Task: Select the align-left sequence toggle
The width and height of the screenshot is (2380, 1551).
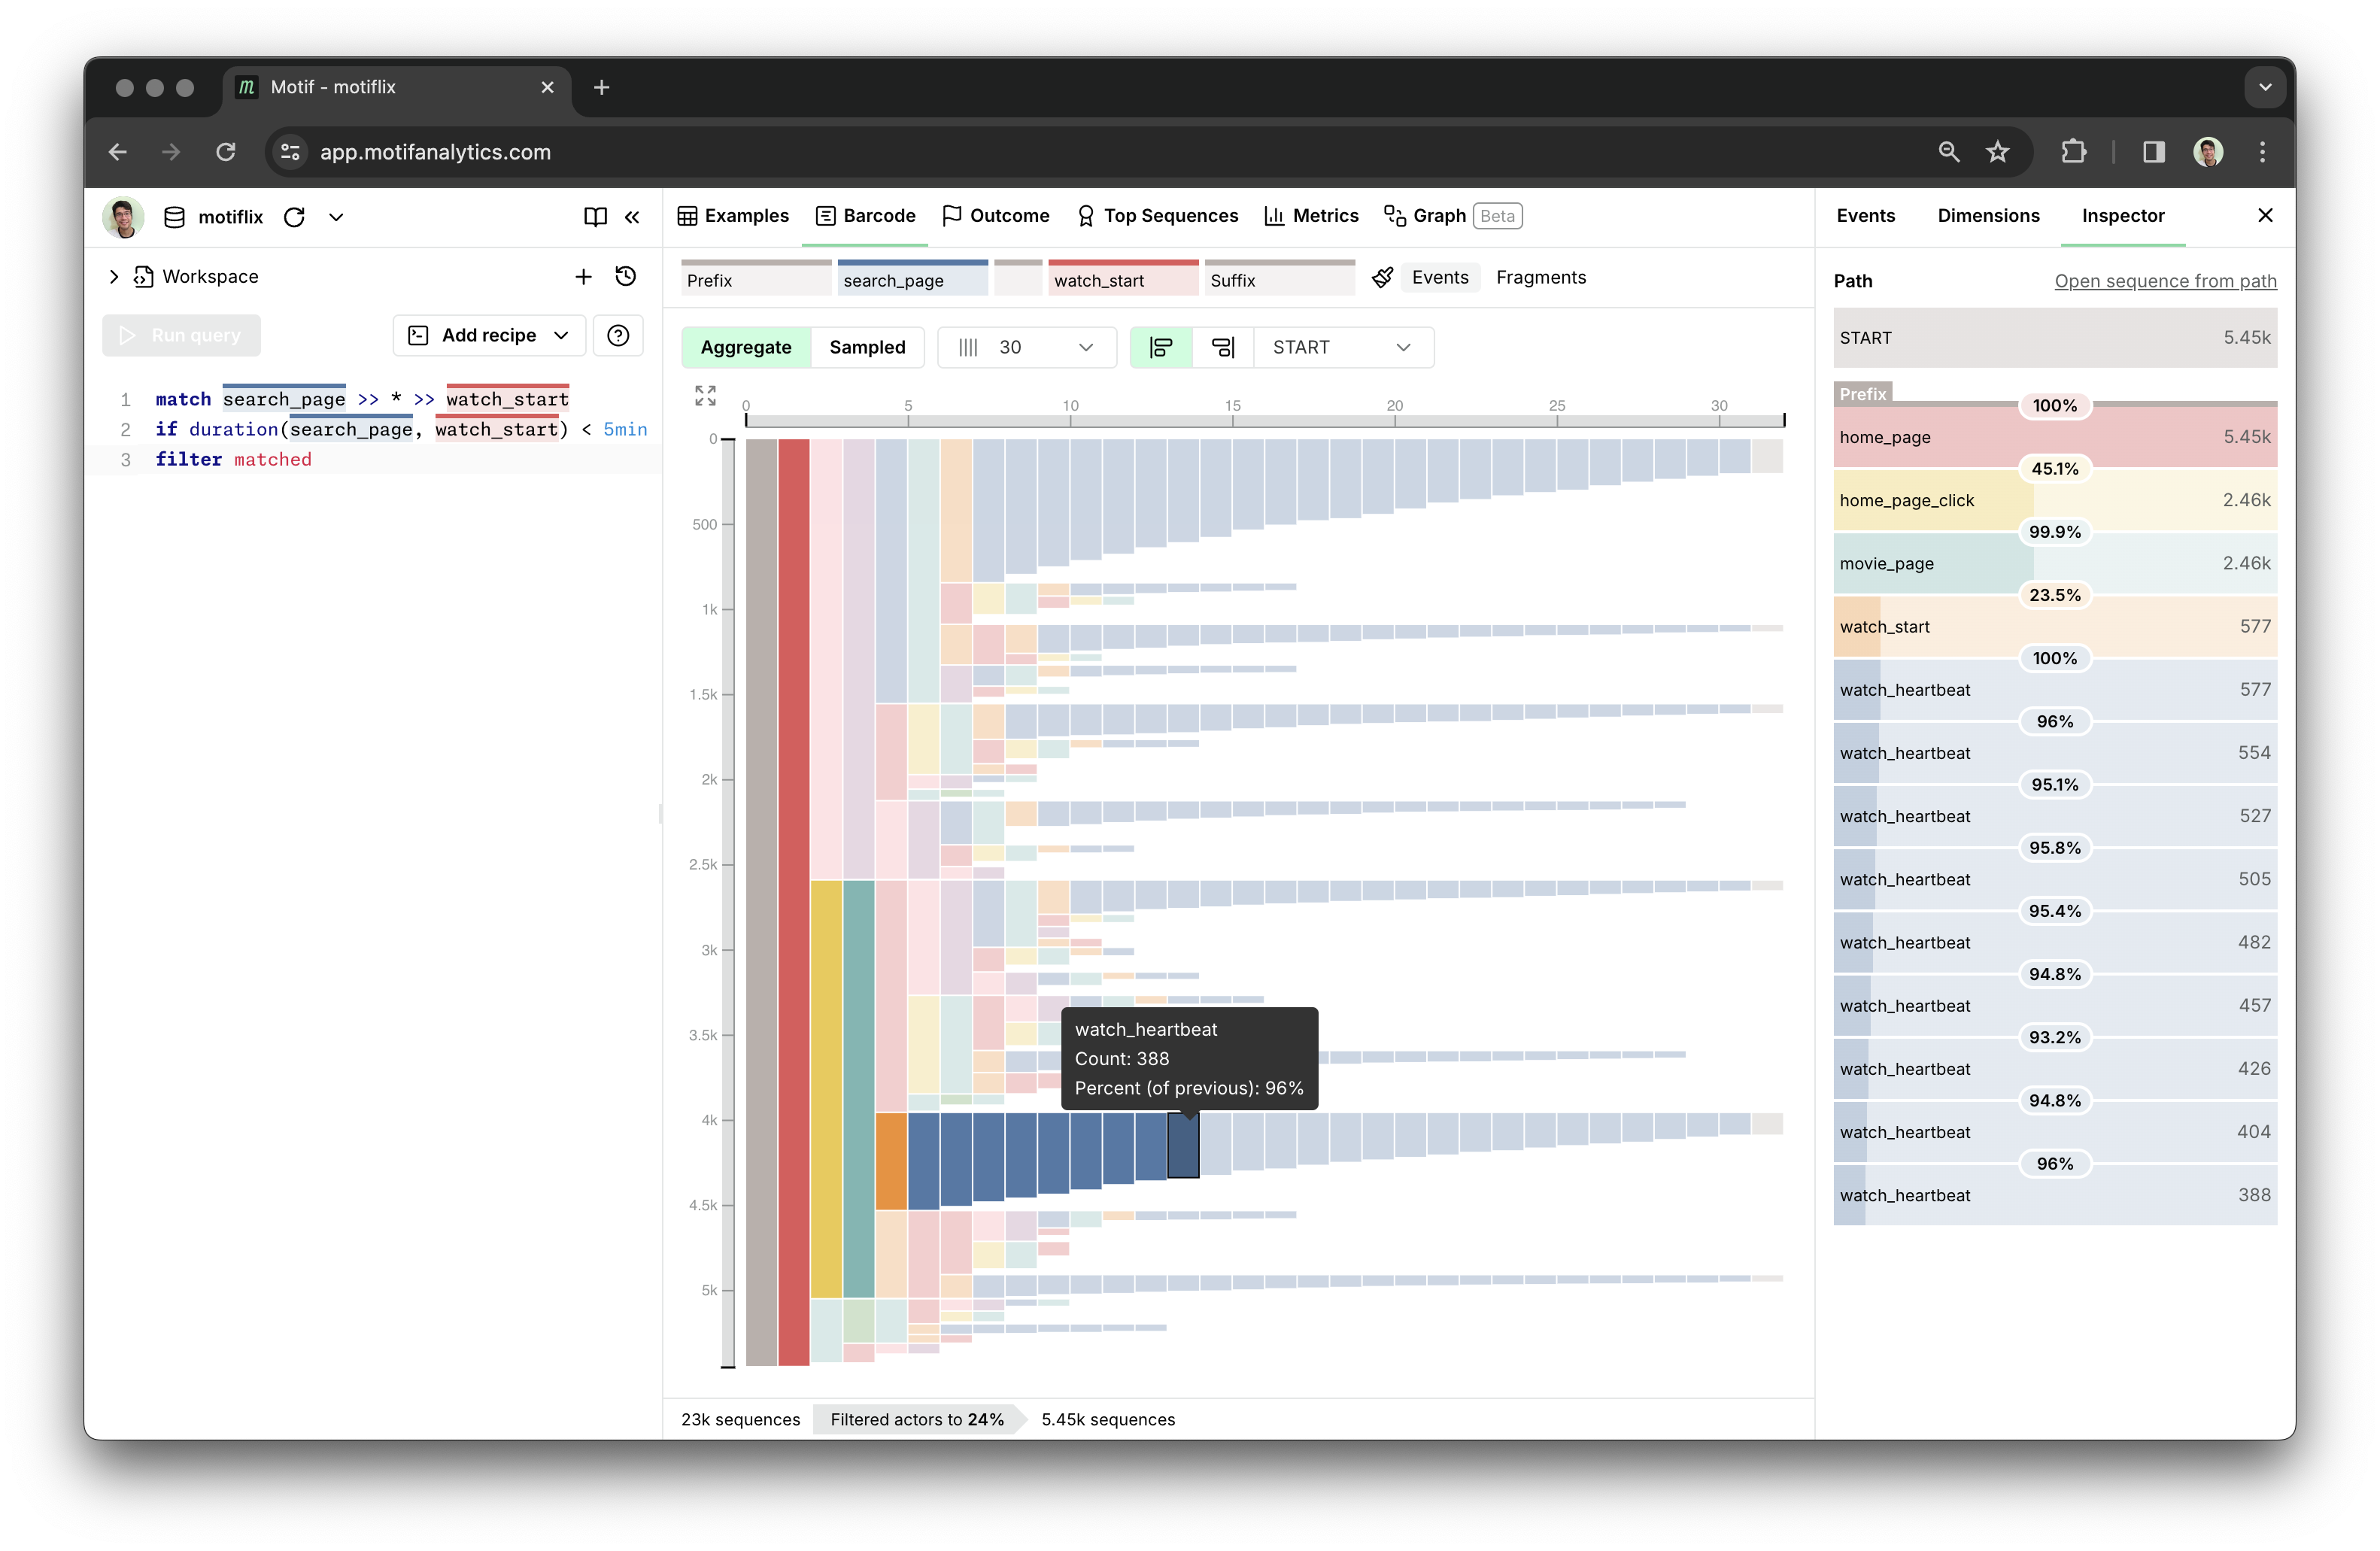Action: [1161, 347]
